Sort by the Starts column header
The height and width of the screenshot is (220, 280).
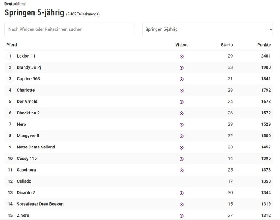pyautogui.click(x=227, y=45)
